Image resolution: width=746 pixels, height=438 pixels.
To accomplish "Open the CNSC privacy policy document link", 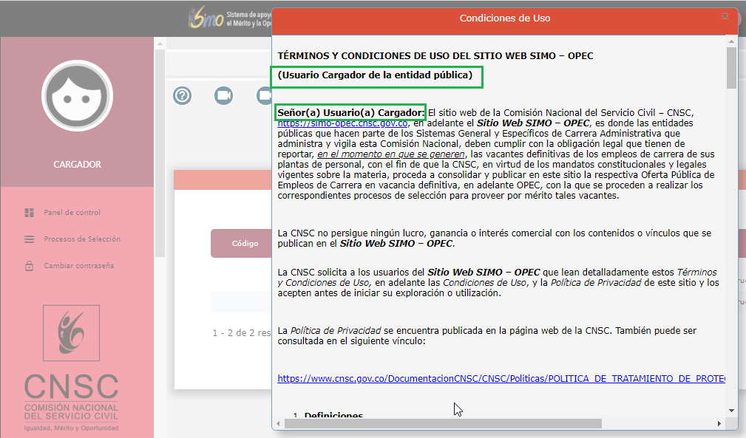I will [501, 379].
